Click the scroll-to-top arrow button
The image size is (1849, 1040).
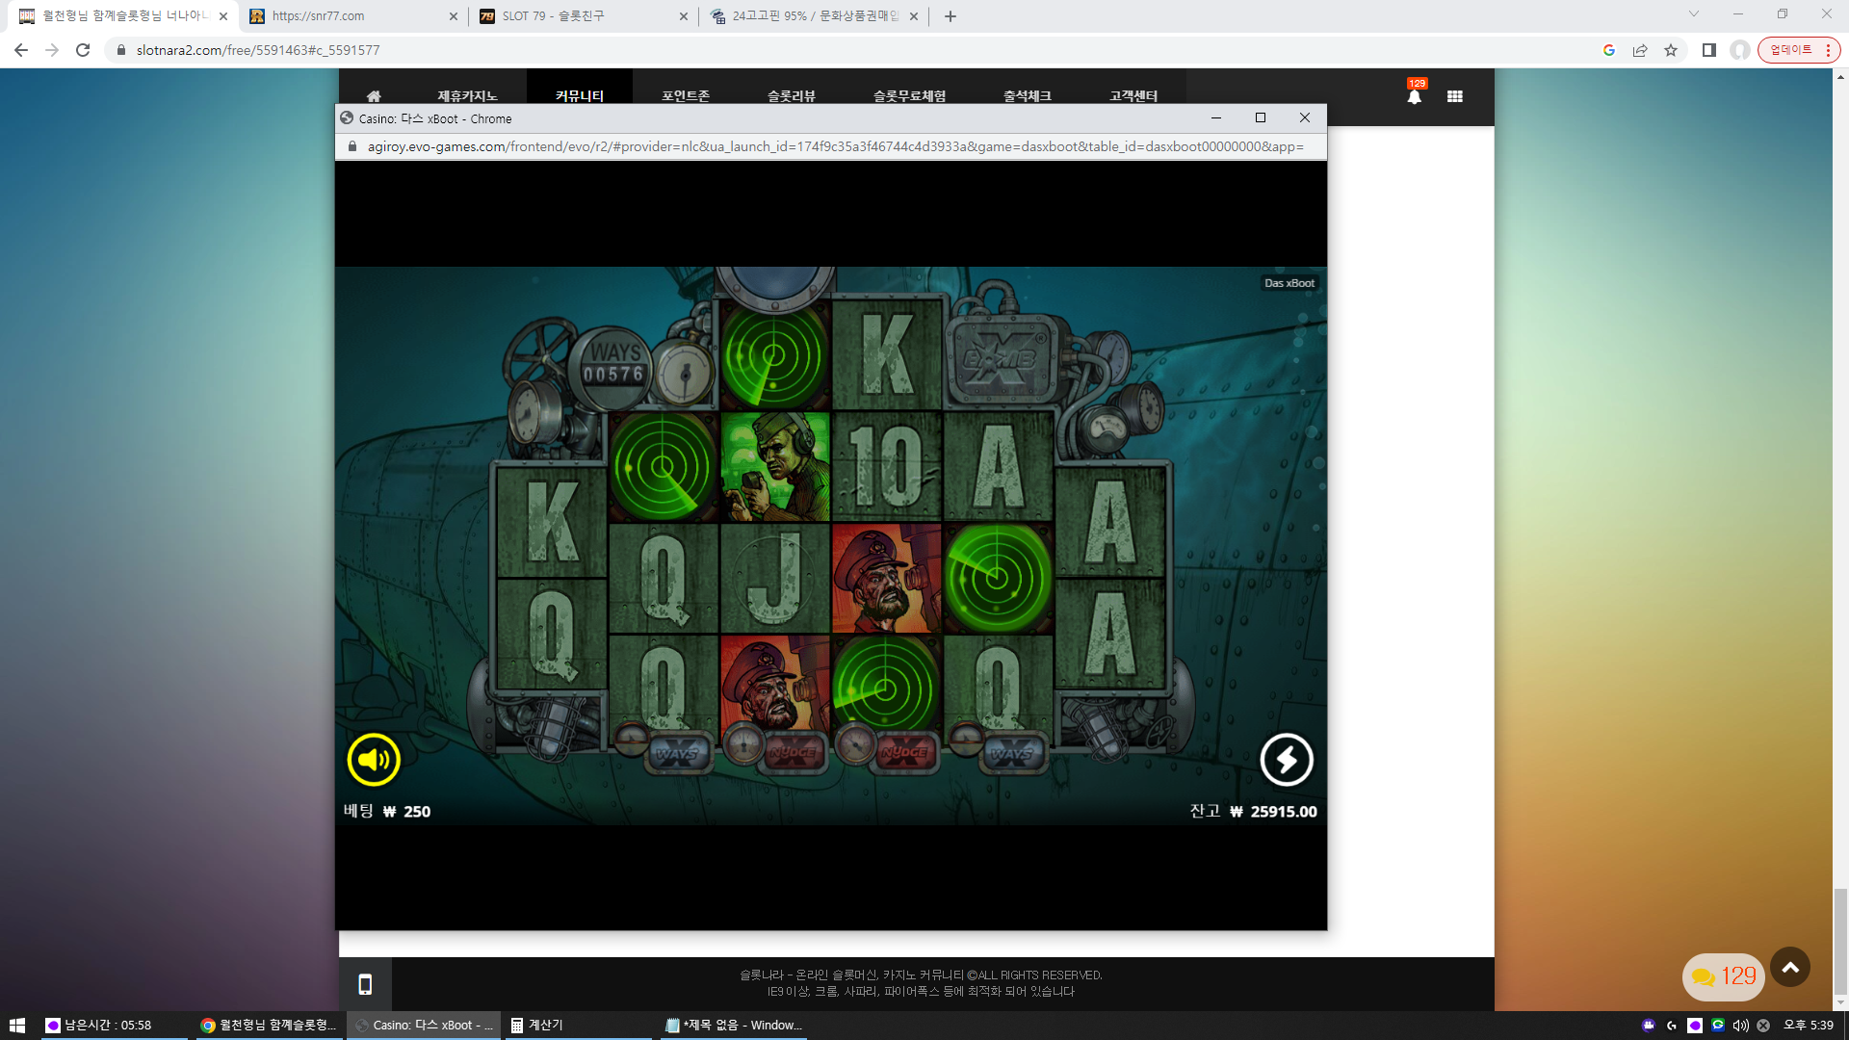click(x=1790, y=968)
